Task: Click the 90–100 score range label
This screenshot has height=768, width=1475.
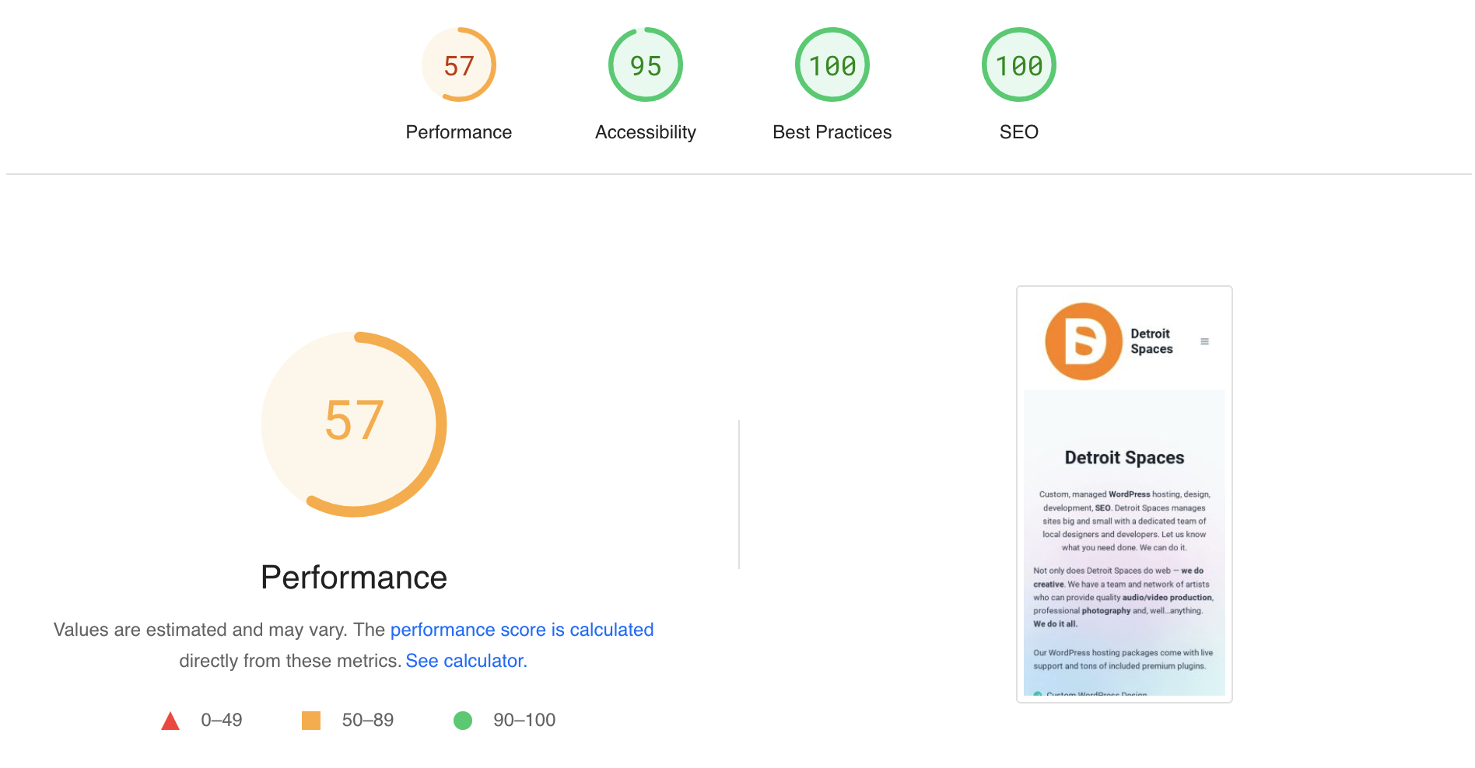Action: (524, 721)
